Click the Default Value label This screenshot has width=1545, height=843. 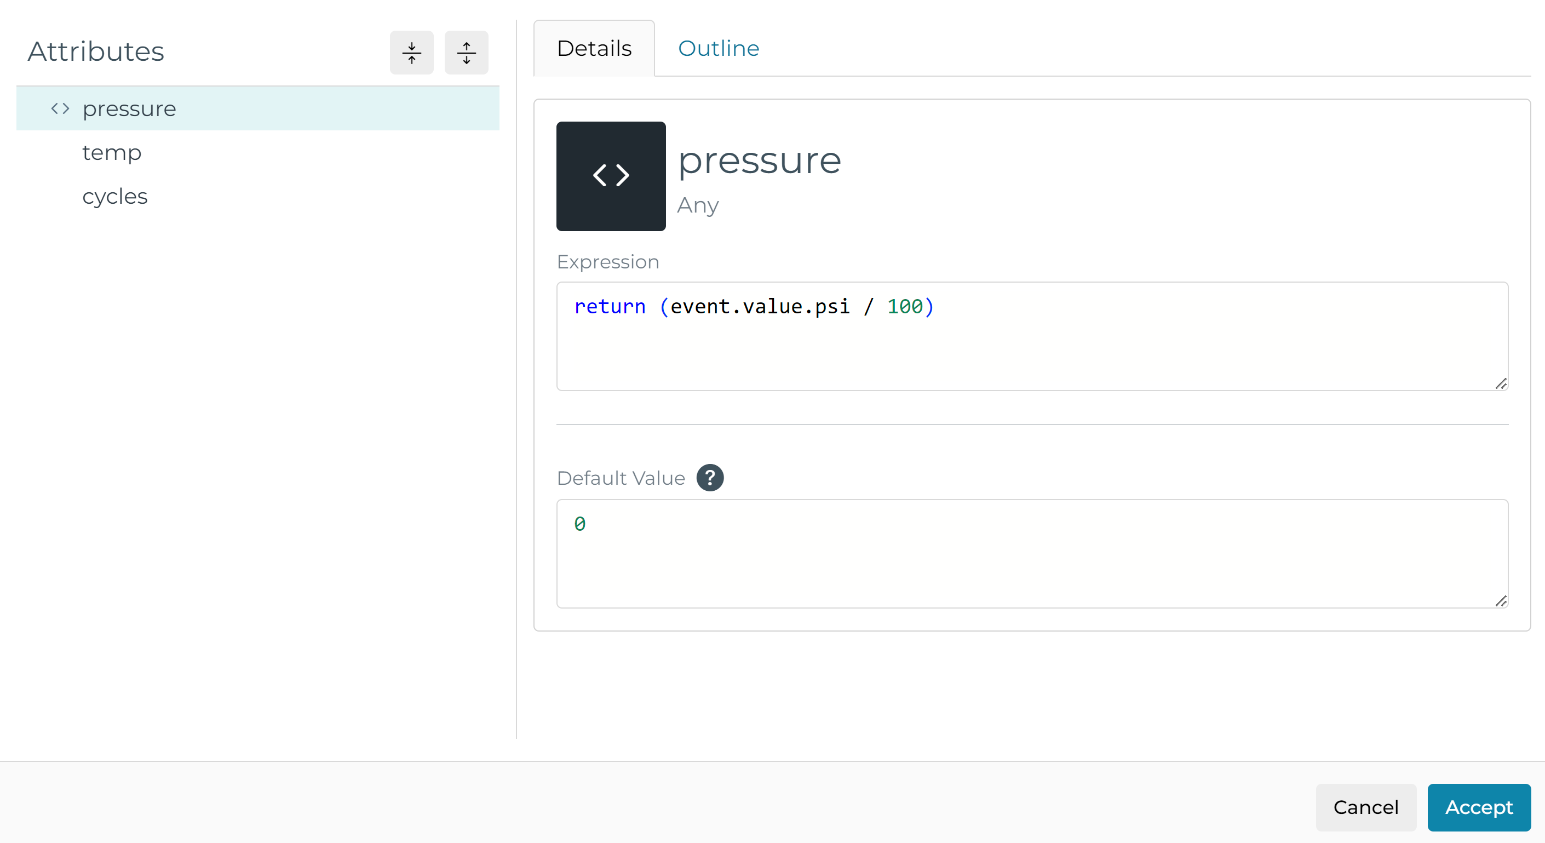coord(621,478)
